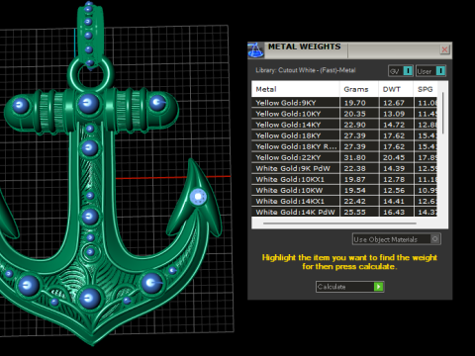Select the Yellow Gold:18KY R... row

tap(344, 146)
